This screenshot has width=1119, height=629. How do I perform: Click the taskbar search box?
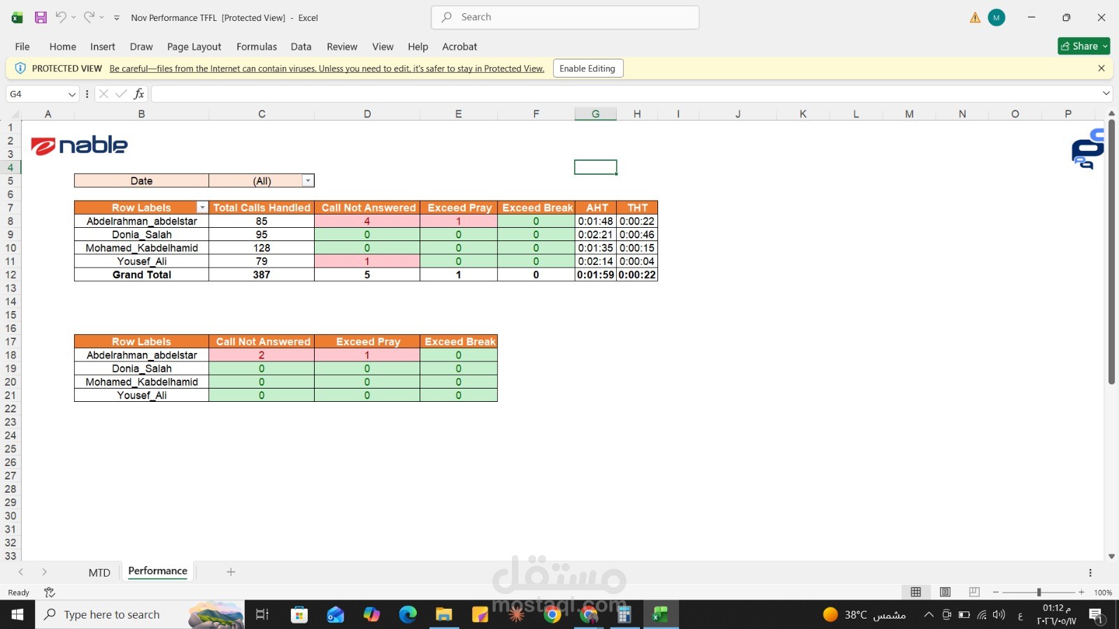pos(140,614)
